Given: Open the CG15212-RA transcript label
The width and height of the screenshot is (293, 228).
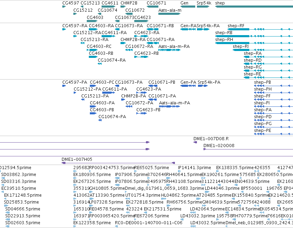Looking at the screenshot, I should (87, 33).
